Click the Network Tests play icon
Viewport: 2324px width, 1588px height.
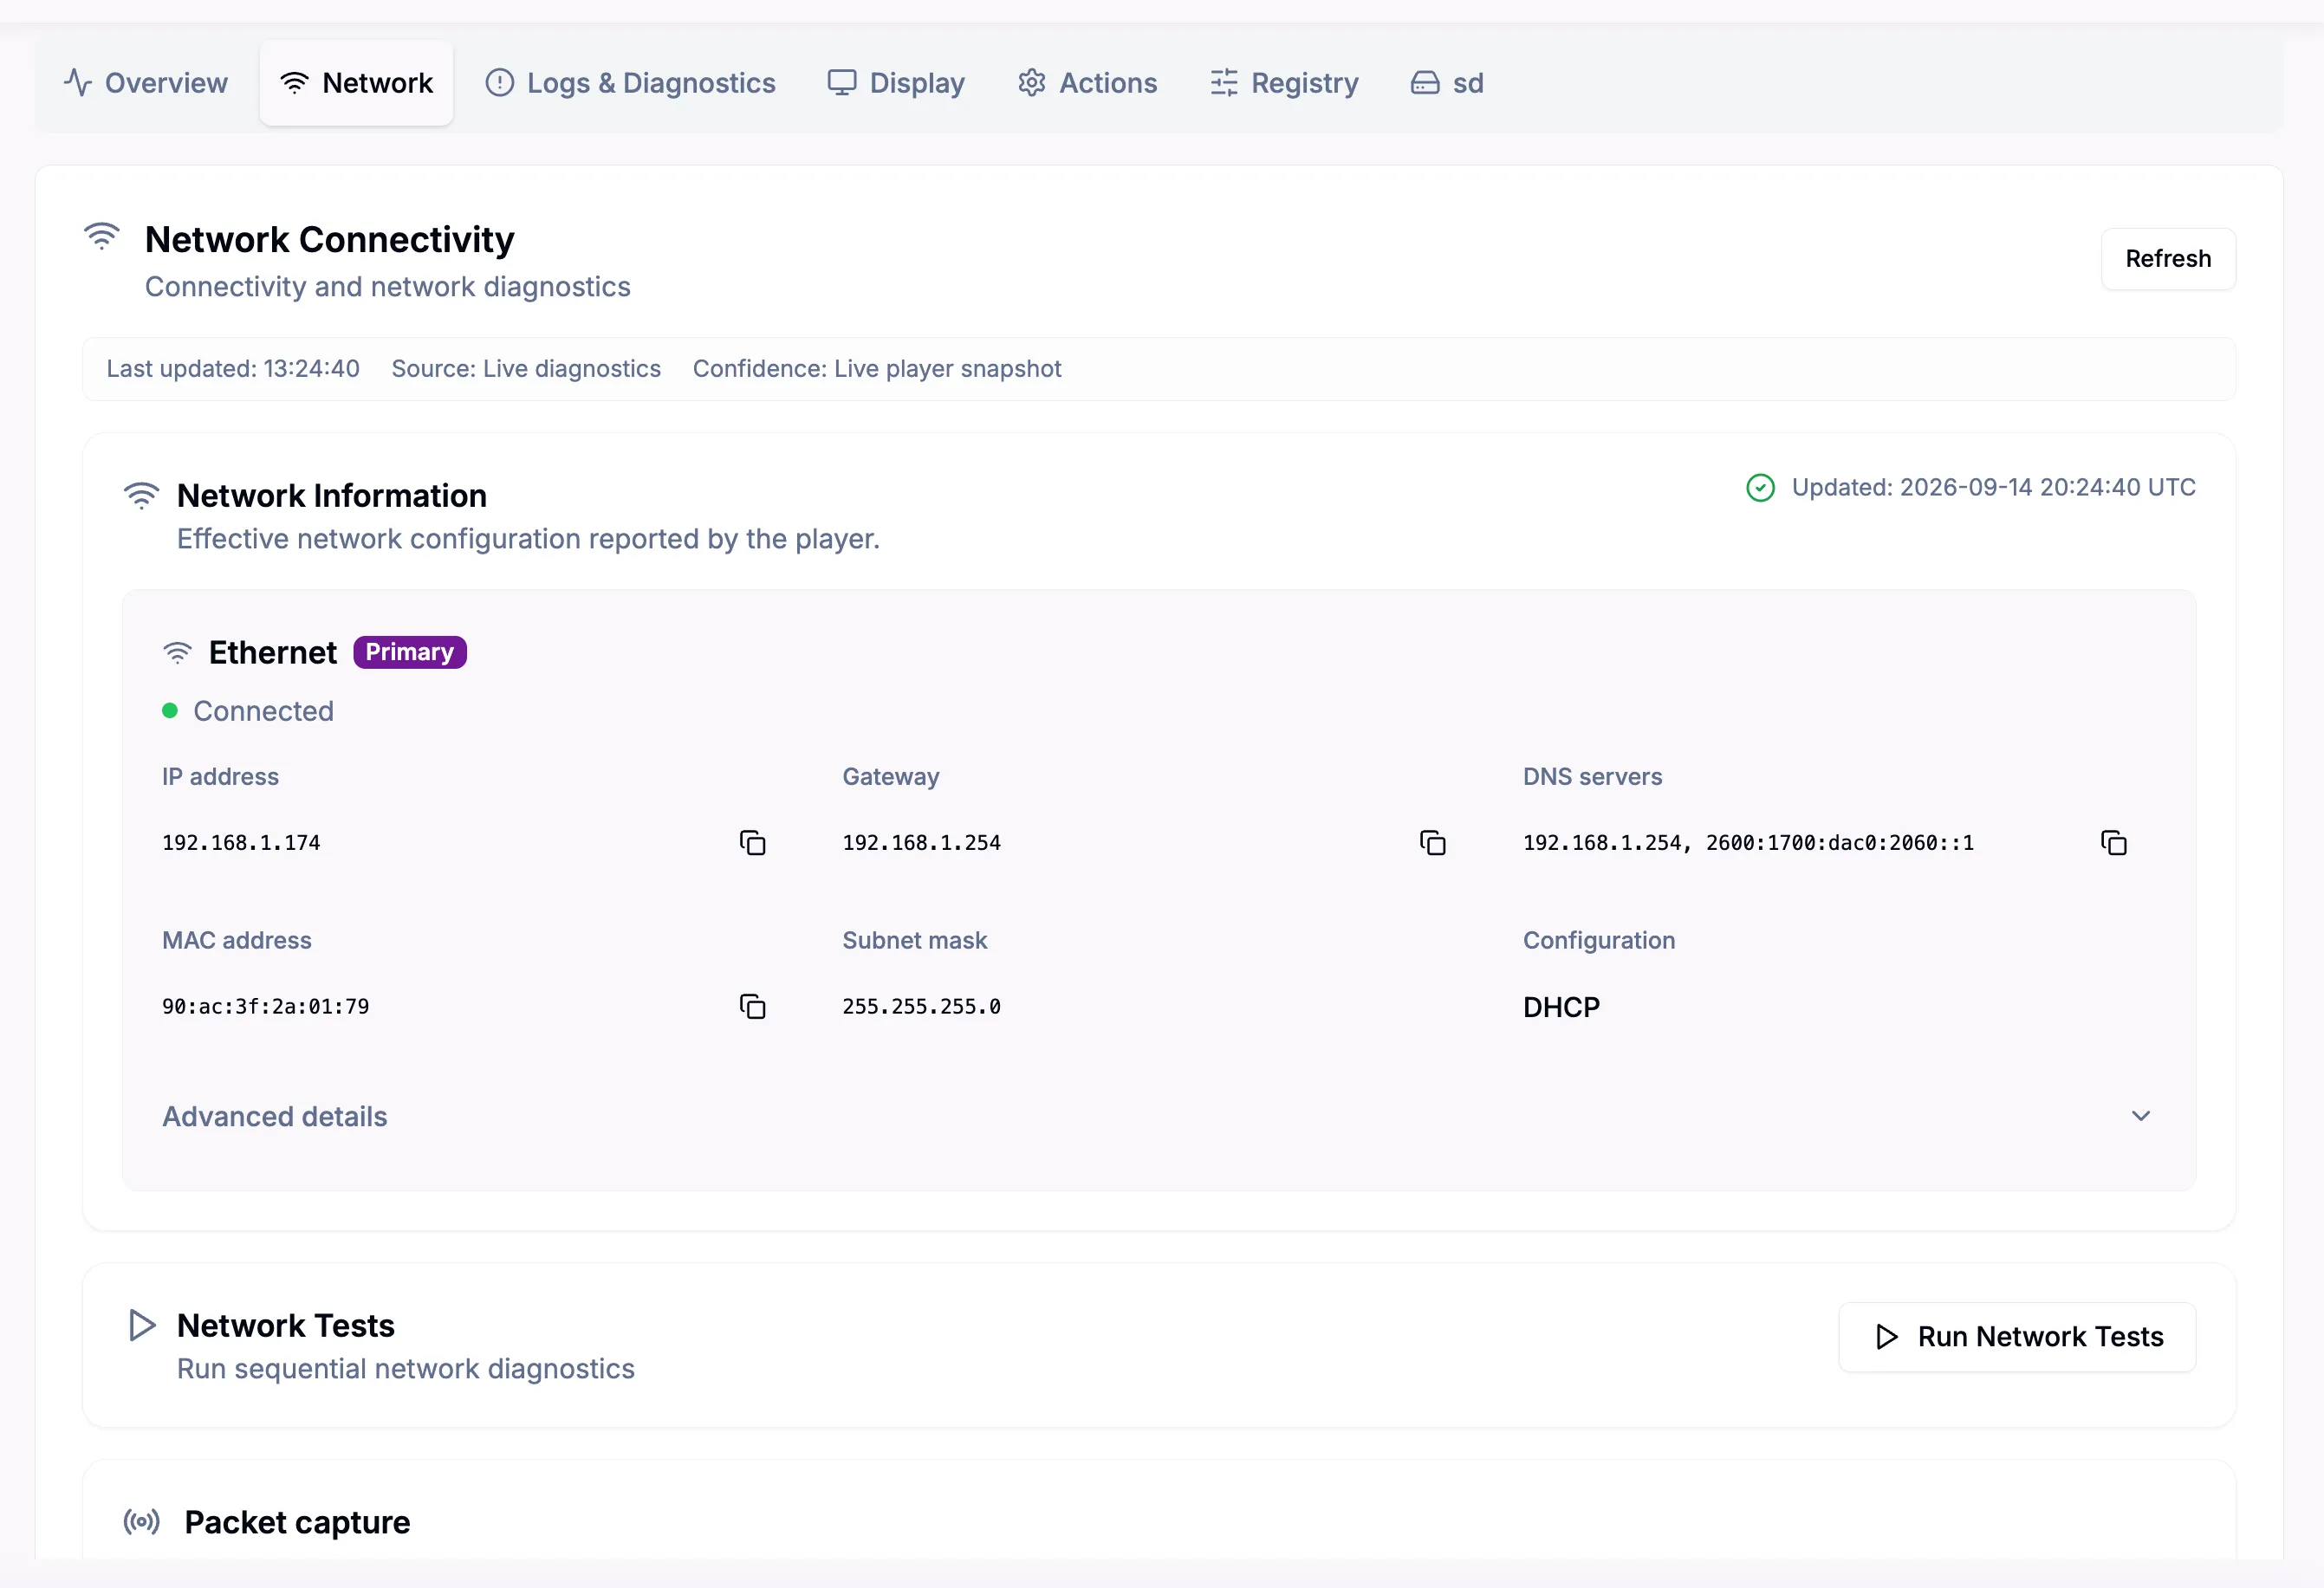[x=142, y=1325]
